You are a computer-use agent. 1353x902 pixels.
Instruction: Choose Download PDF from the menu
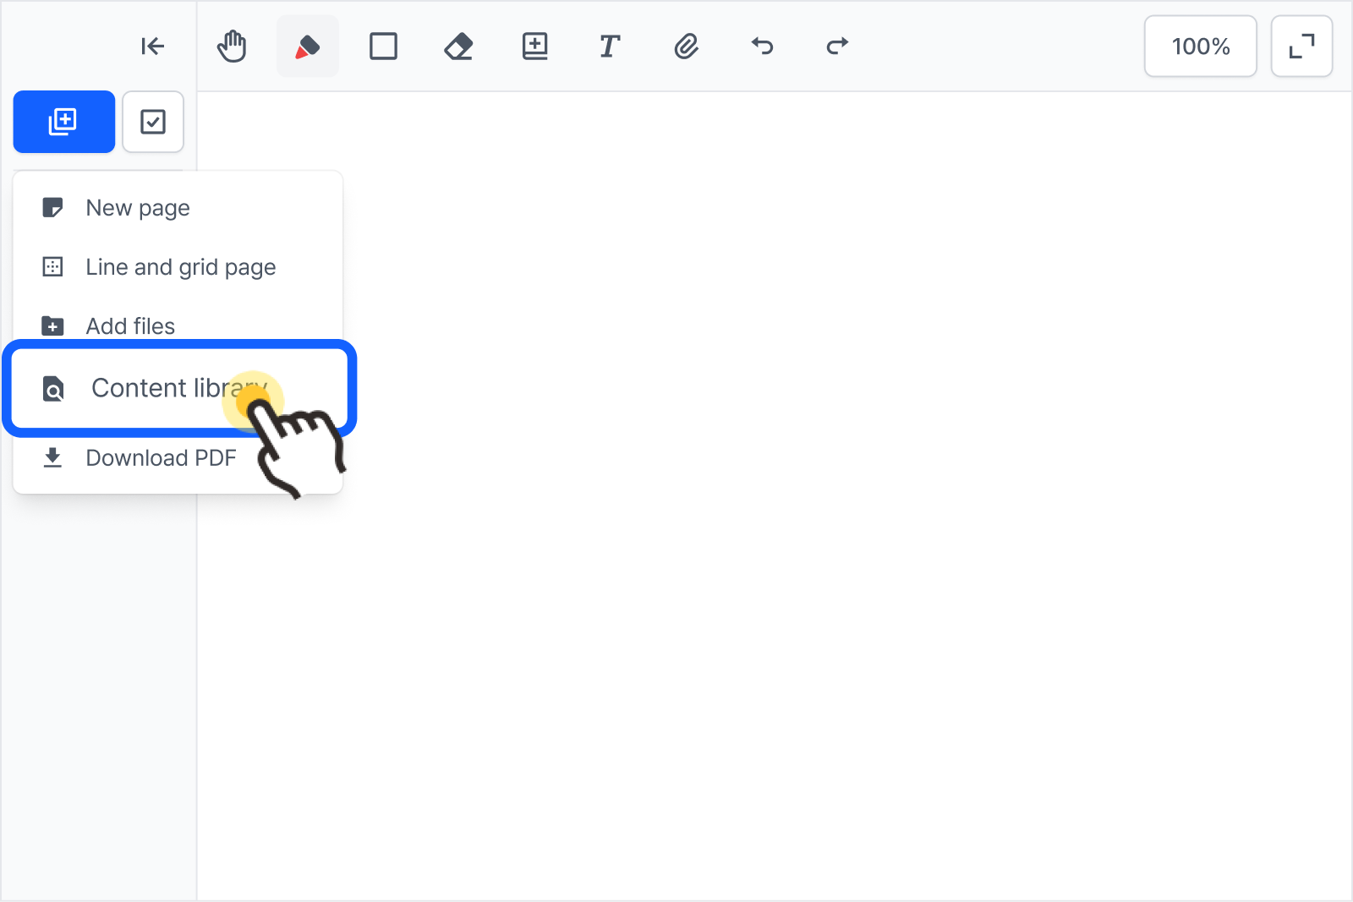178,458
